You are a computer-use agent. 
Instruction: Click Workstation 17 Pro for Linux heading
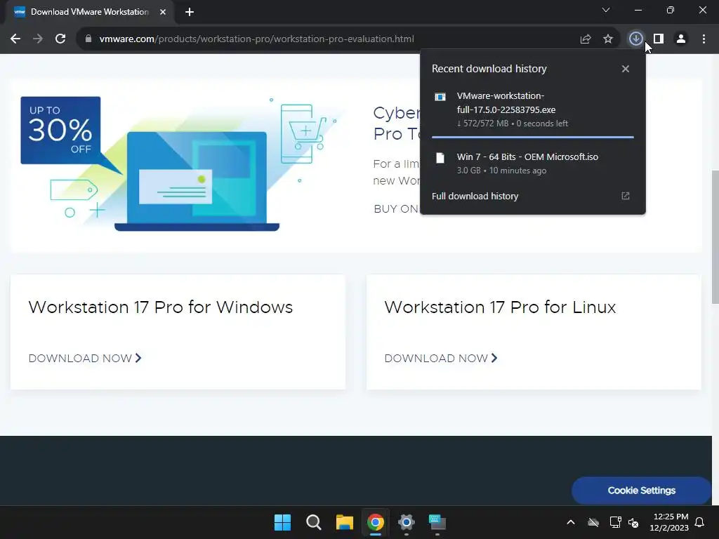(x=500, y=307)
